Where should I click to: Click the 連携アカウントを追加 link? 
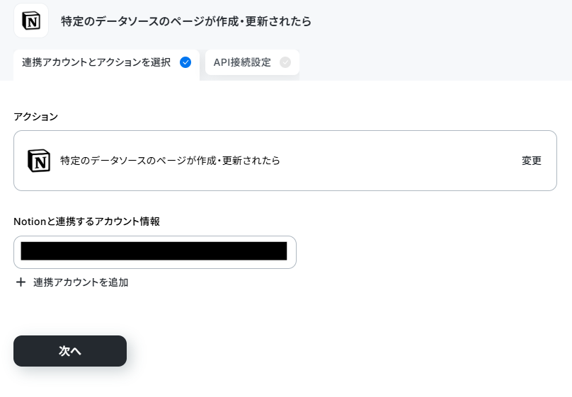coord(81,282)
